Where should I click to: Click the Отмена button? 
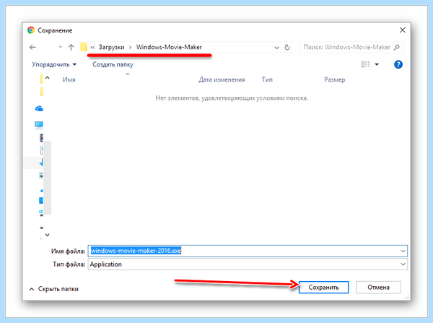coord(378,288)
